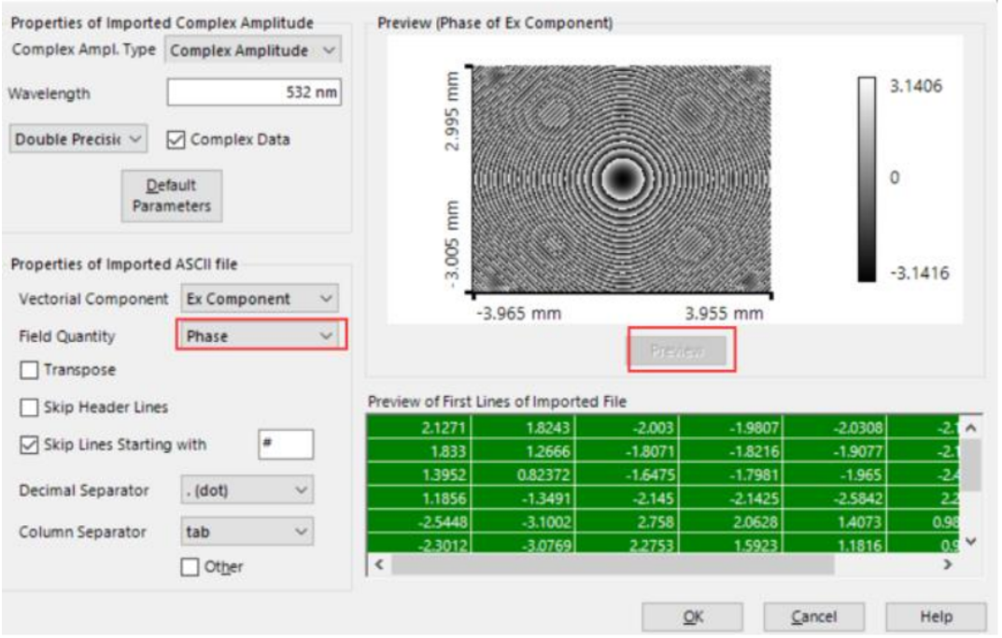Click the skip-lines character field containing #
Image resolution: width=1002 pixels, height=638 pixels.
click(286, 445)
